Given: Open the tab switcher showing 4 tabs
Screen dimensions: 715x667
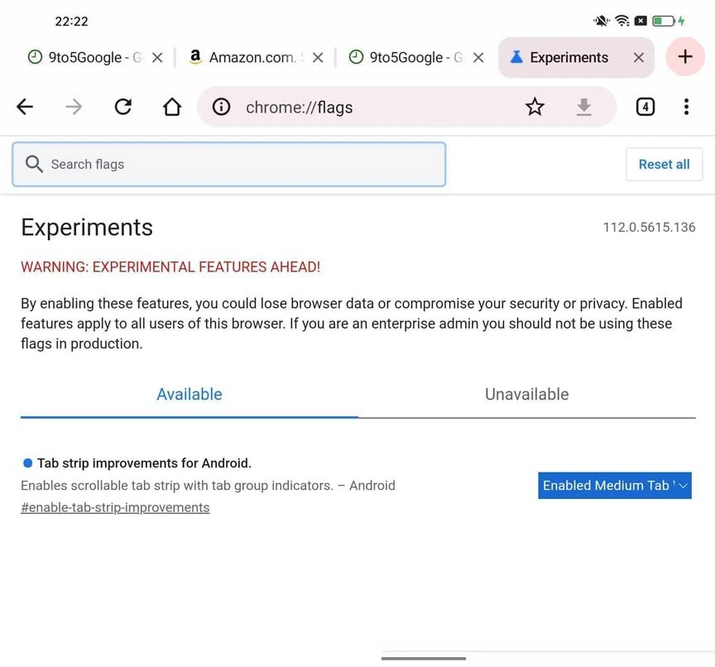Looking at the screenshot, I should (x=645, y=107).
